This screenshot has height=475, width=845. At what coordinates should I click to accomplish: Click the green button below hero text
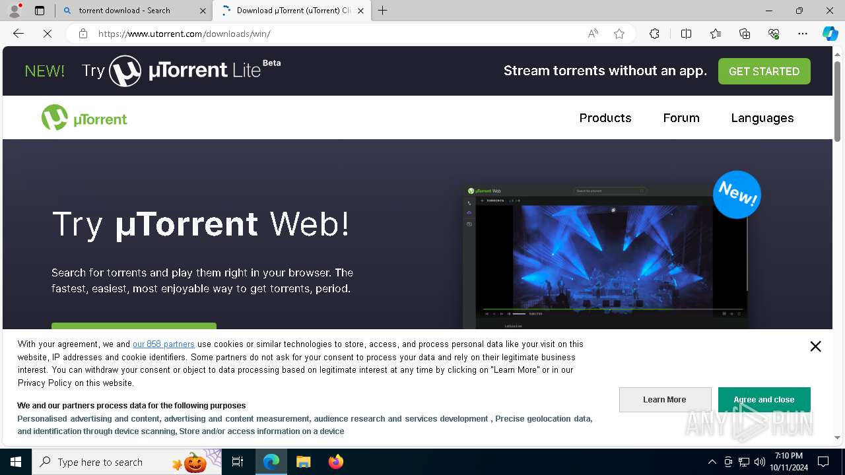[x=134, y=326]
